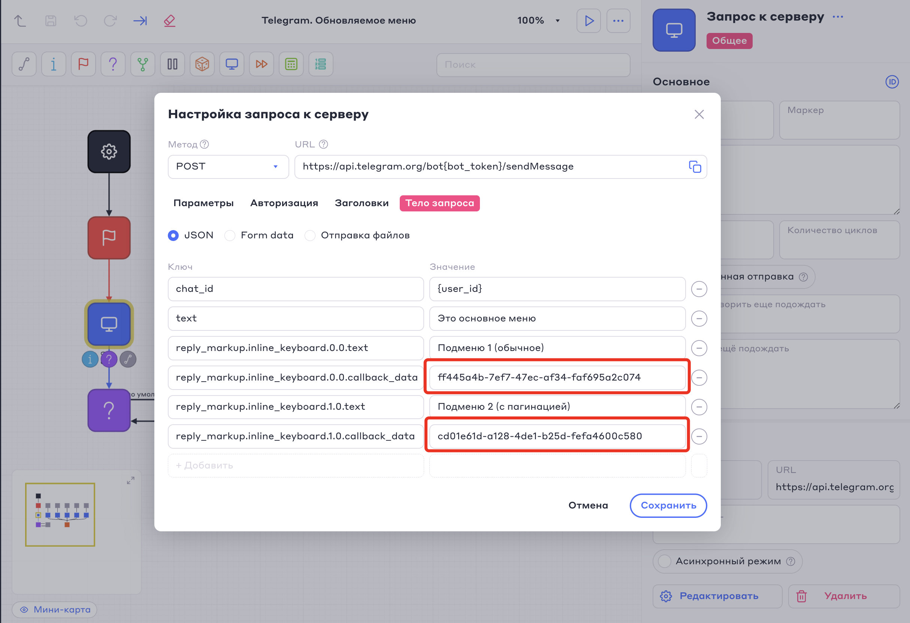Click the Маркер field in side panel
Viewport: 910px width, 623px height.
click(x=839, y=120)
